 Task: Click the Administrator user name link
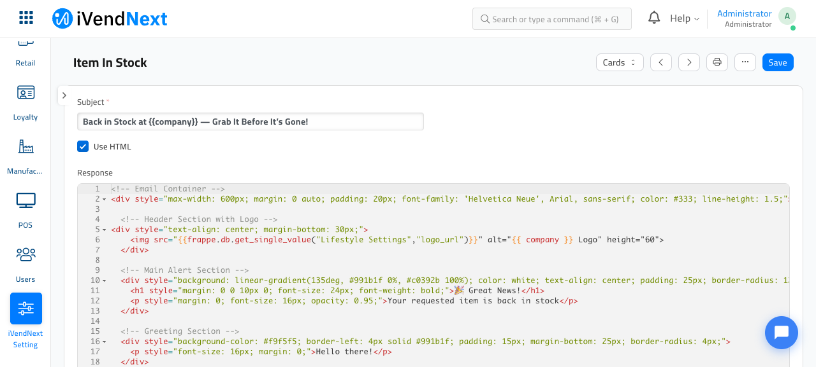(x=745, y=13)
